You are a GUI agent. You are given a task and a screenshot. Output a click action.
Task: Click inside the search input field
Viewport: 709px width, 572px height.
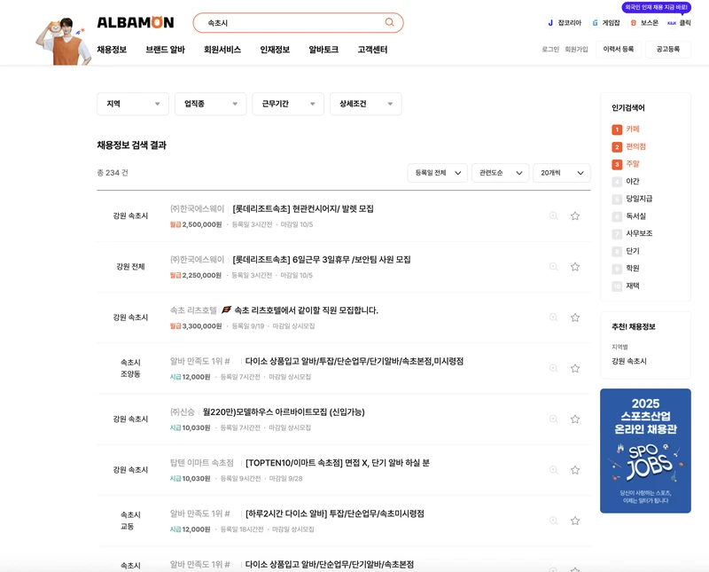pyautogui.click(x=292, y=22)
